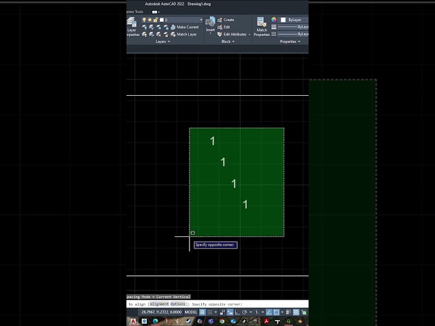Image resolution: width=435 pixels, height=326 pixels.
Task: Click the Layer Unisolate icon
Action: (152, 35)
